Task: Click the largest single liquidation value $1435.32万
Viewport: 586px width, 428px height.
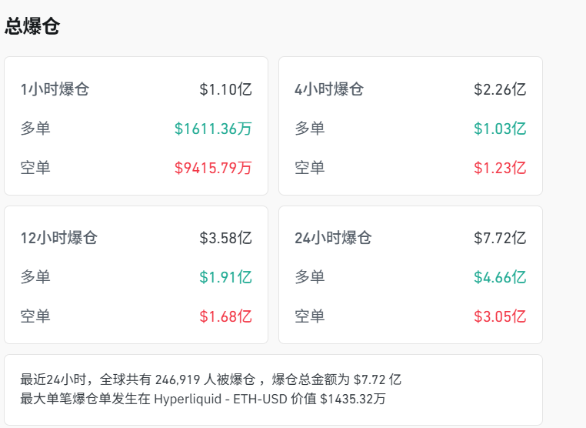Action: coord(353,399)
